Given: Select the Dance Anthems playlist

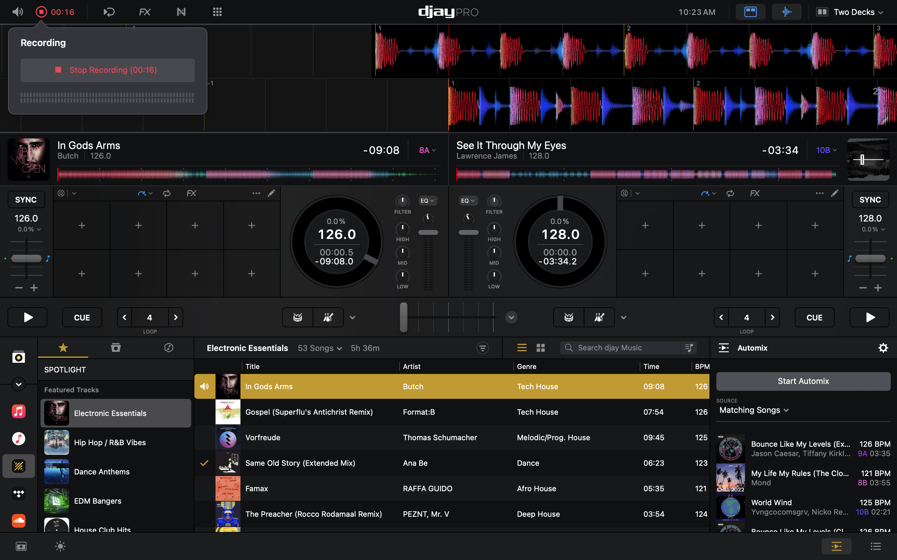Looking at the screenshot, I should (102, 471).
